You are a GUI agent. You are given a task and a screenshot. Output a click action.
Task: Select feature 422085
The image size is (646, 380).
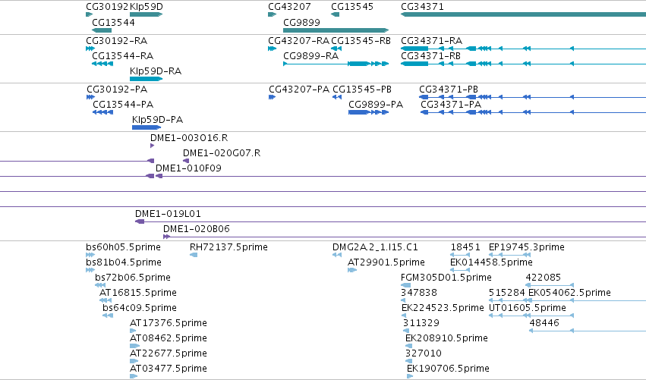tap(544, 278)
